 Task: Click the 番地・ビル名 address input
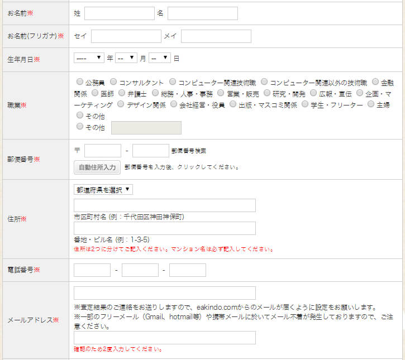[165, 228]
